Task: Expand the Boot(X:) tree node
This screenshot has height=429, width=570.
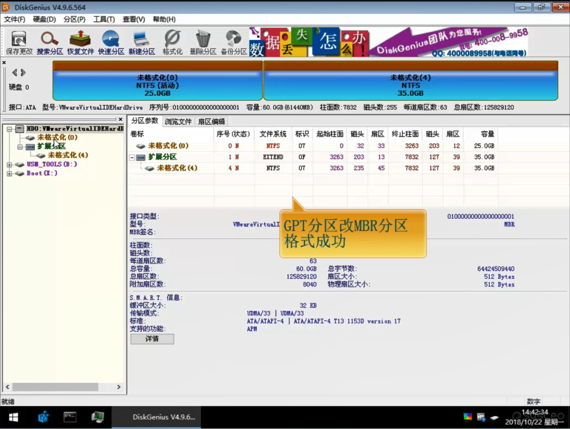Action: (x=9, y=173)
